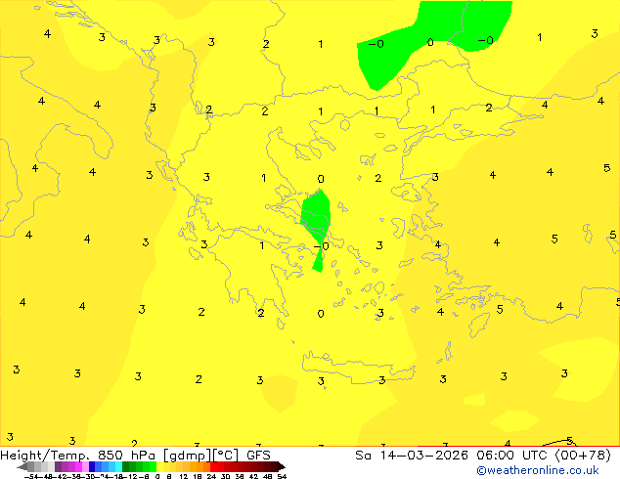The height and width of the screenshot is (479, 620).
Task: Click the gray arrow end of the color legend
Action: (22, 467)
